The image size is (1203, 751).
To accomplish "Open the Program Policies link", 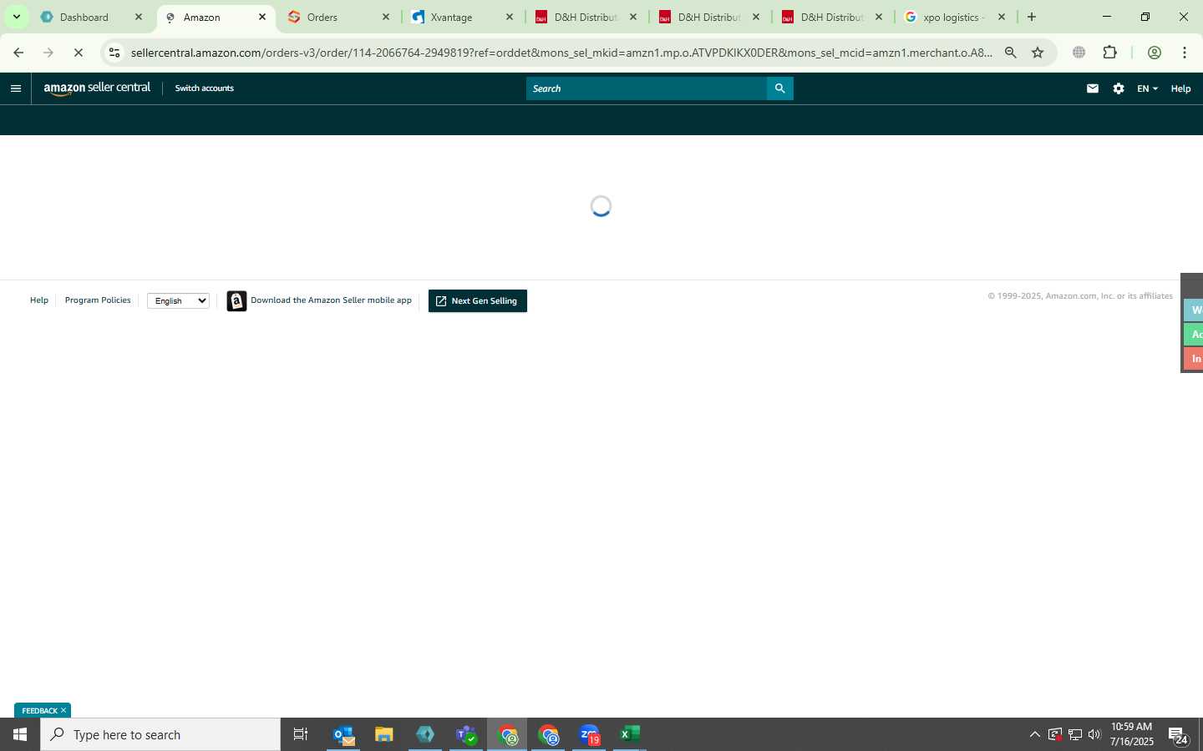I will [98, 300].
